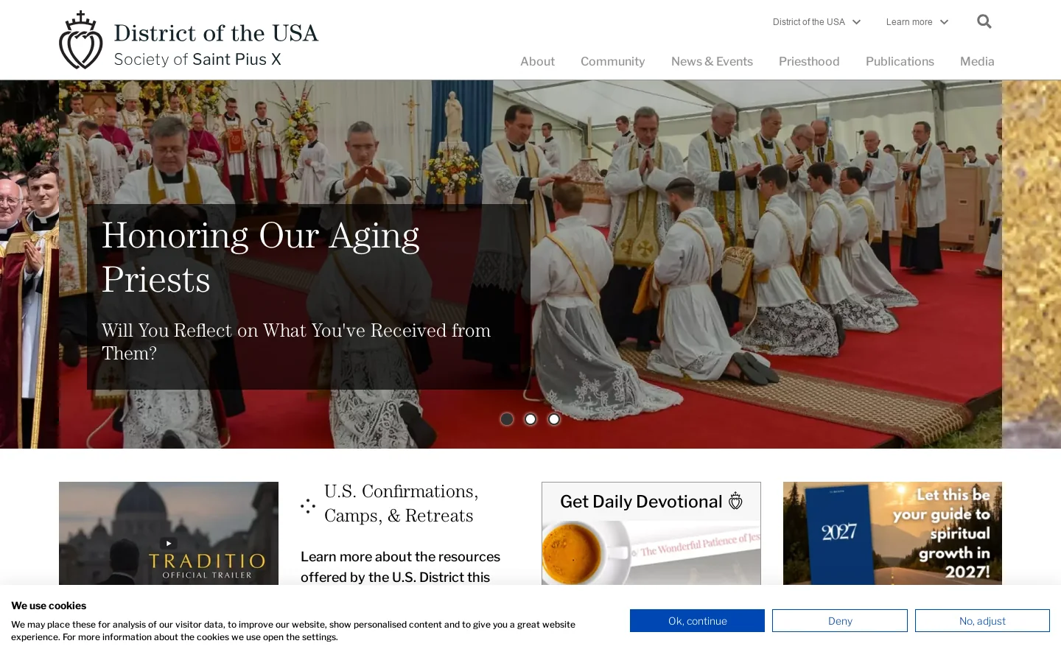Open the search magnifier icon

[x=984, y=21]
